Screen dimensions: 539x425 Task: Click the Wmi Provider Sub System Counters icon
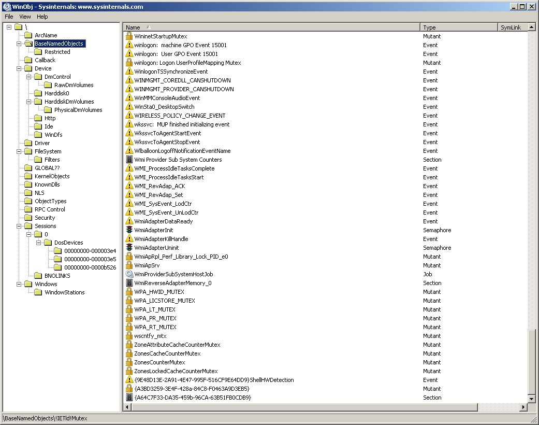pos(129,160)
